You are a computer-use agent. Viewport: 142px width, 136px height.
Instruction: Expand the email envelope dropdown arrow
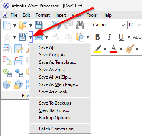point(46,37)
